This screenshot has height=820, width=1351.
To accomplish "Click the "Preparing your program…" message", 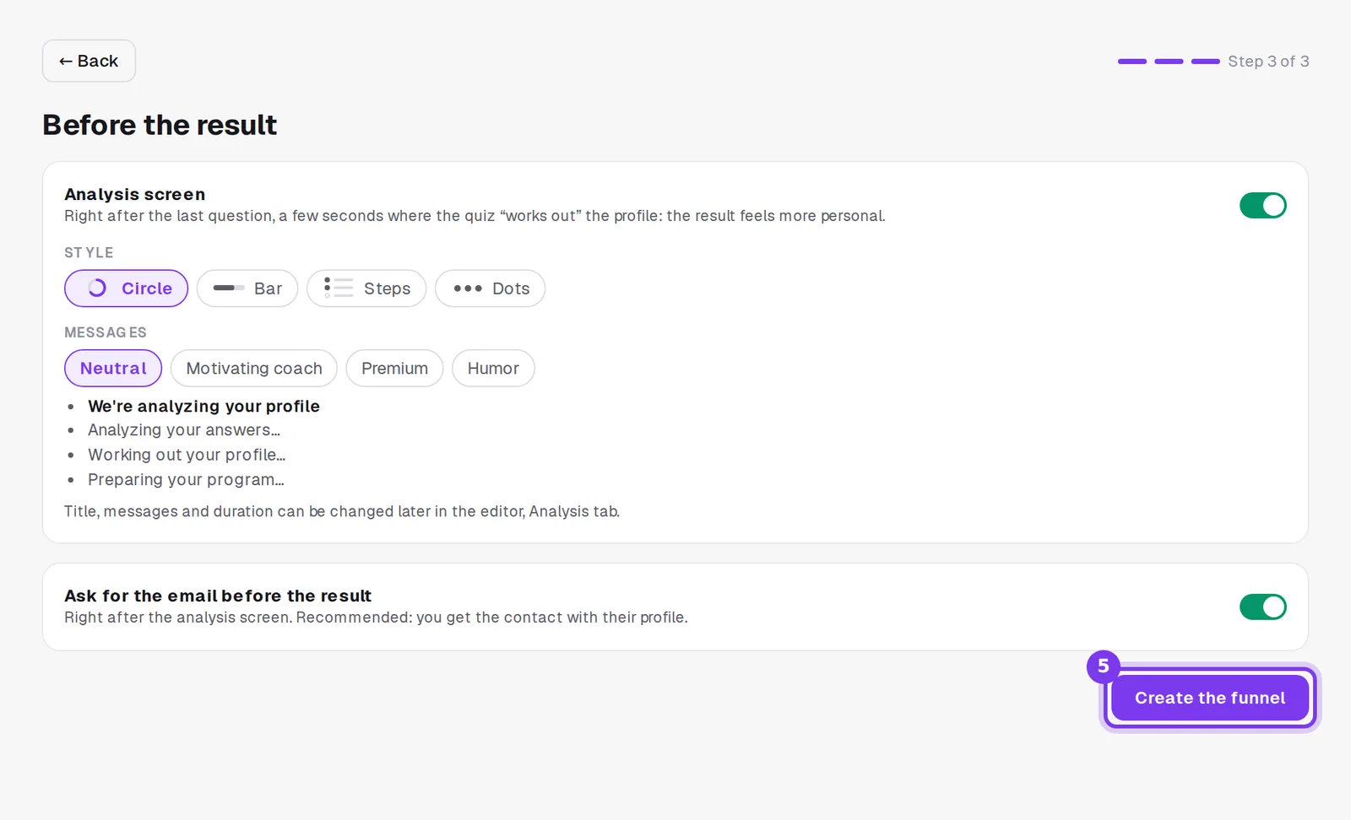I will point(186,480).
